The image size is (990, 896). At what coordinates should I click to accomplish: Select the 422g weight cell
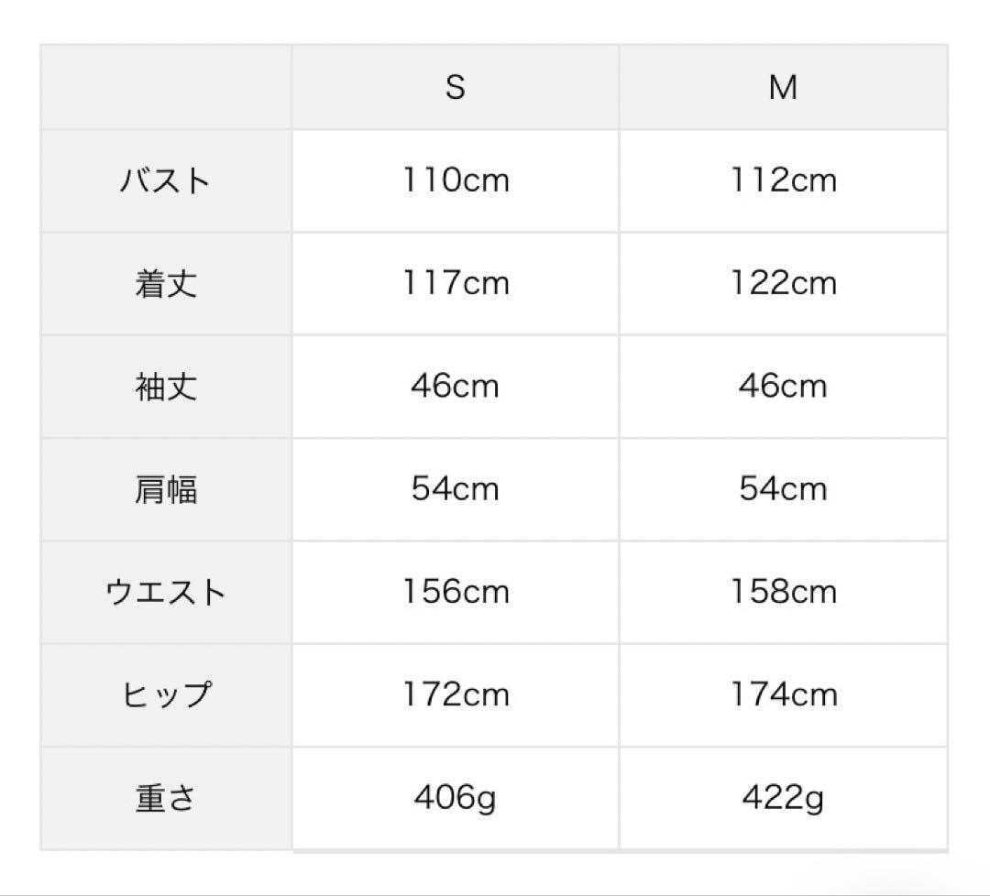point(783,798)
